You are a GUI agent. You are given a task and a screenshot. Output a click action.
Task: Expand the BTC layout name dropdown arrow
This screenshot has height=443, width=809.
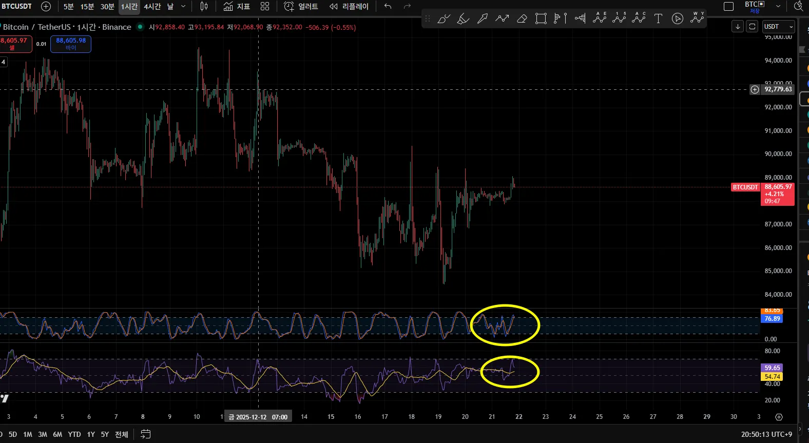778,7
